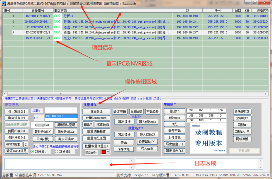The height and width of the screenshot is (179, 272).
Task: Click the 验证onvif信息 button
Action: coord(17,151)
